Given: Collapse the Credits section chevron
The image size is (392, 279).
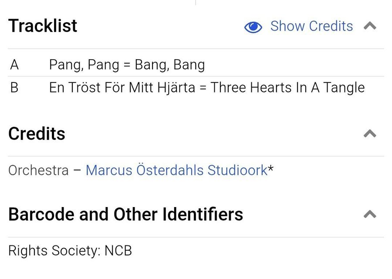Looking at the screenshot, I should pos(370,133).
